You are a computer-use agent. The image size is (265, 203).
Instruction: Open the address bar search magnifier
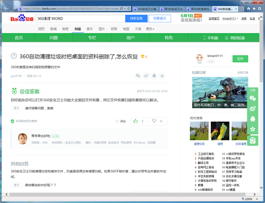[122, 8]
